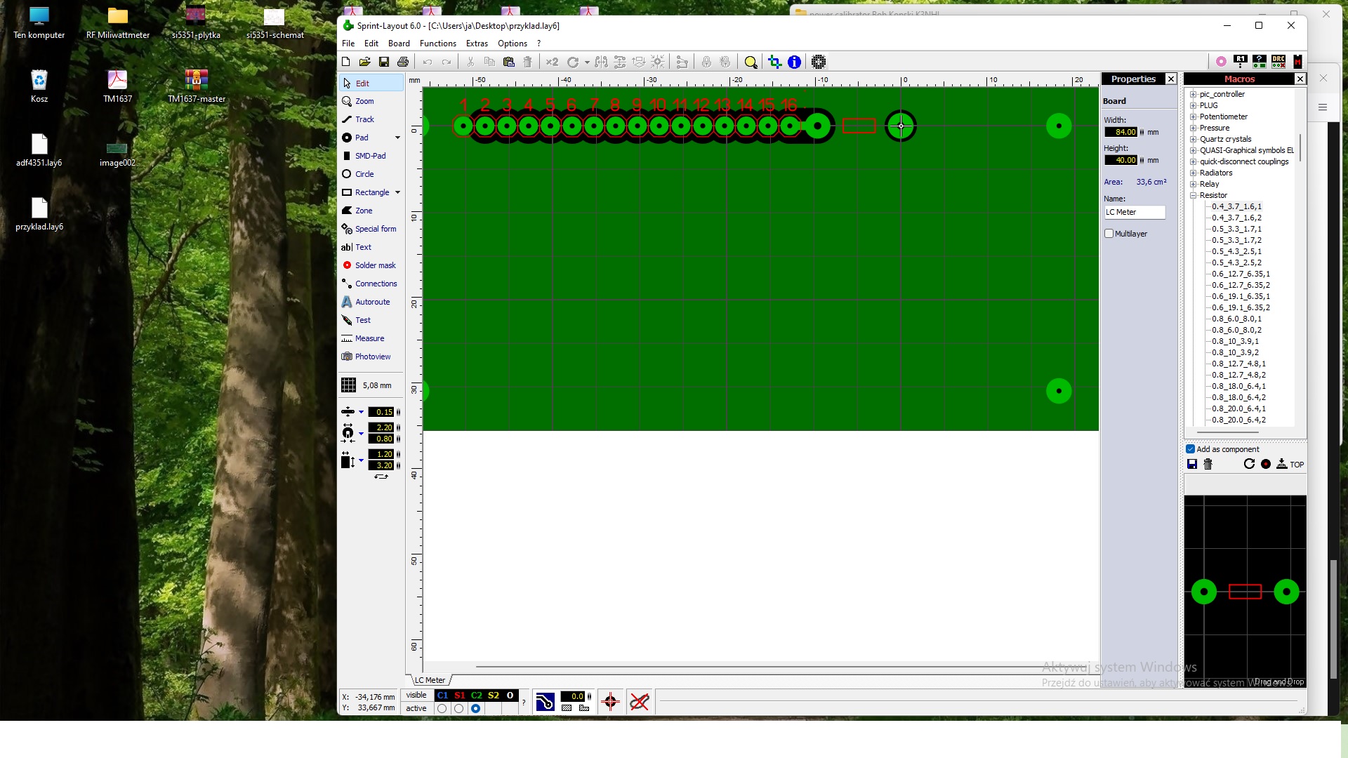This screenshot has height=758, width=1348.
Task: Uncheck Add as component checkbox
Action: point(1190,449)
